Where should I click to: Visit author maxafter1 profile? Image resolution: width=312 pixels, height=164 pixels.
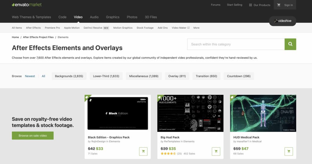pos(243,141)
